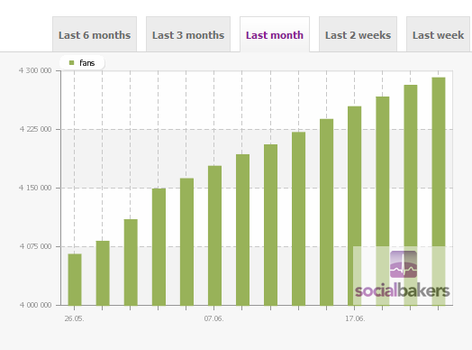
Task: Click the 4 075 000 axis label
Action: 35,246
